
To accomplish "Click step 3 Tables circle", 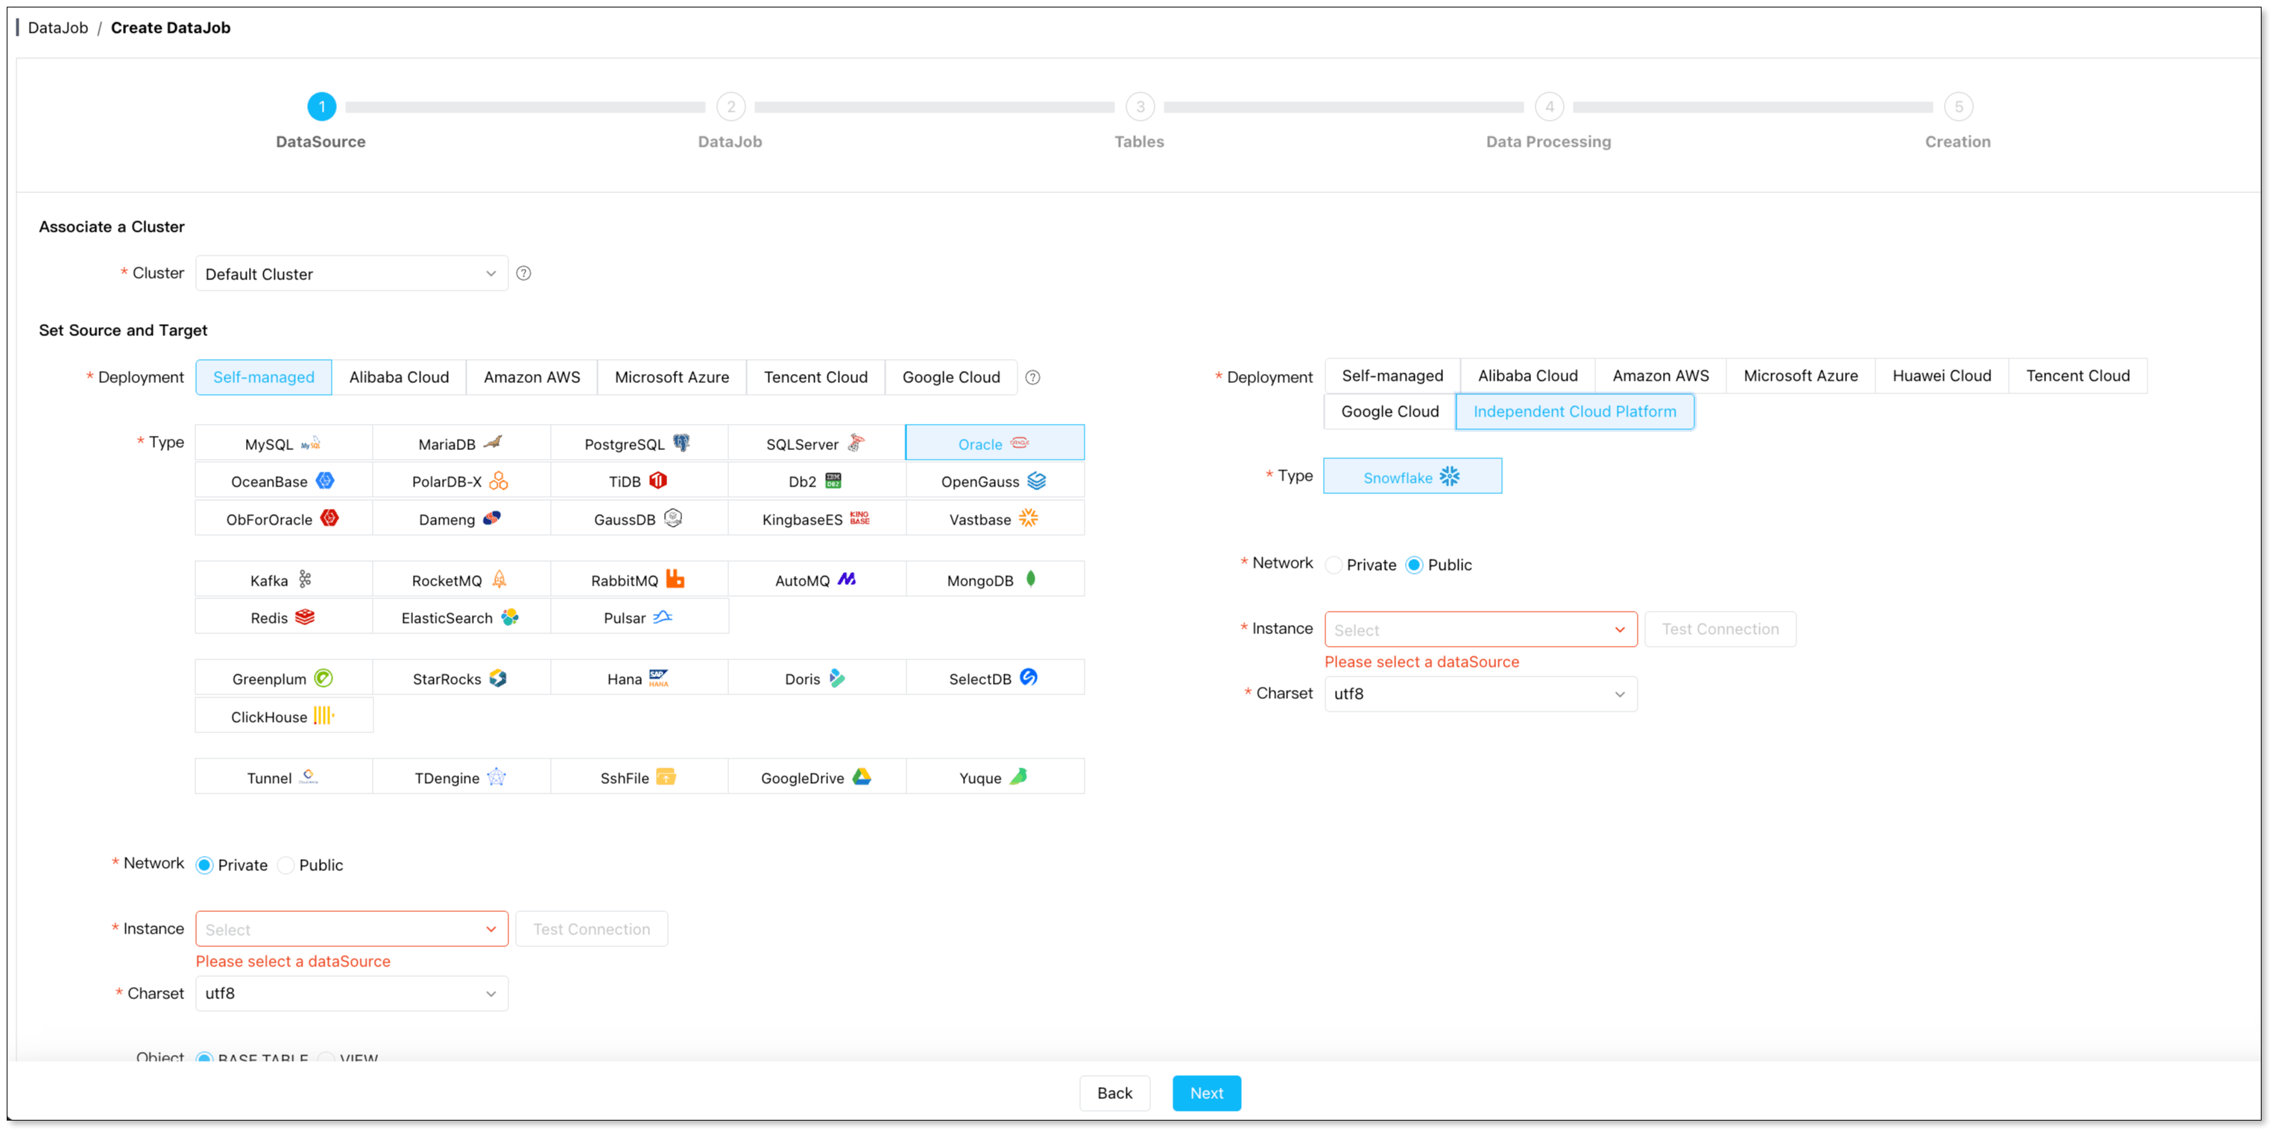I will pos(1140,107).
